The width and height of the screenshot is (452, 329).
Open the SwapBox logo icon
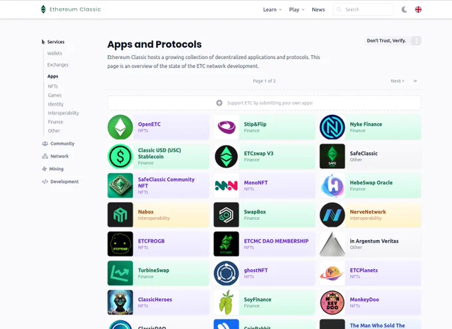coord(226,215)
